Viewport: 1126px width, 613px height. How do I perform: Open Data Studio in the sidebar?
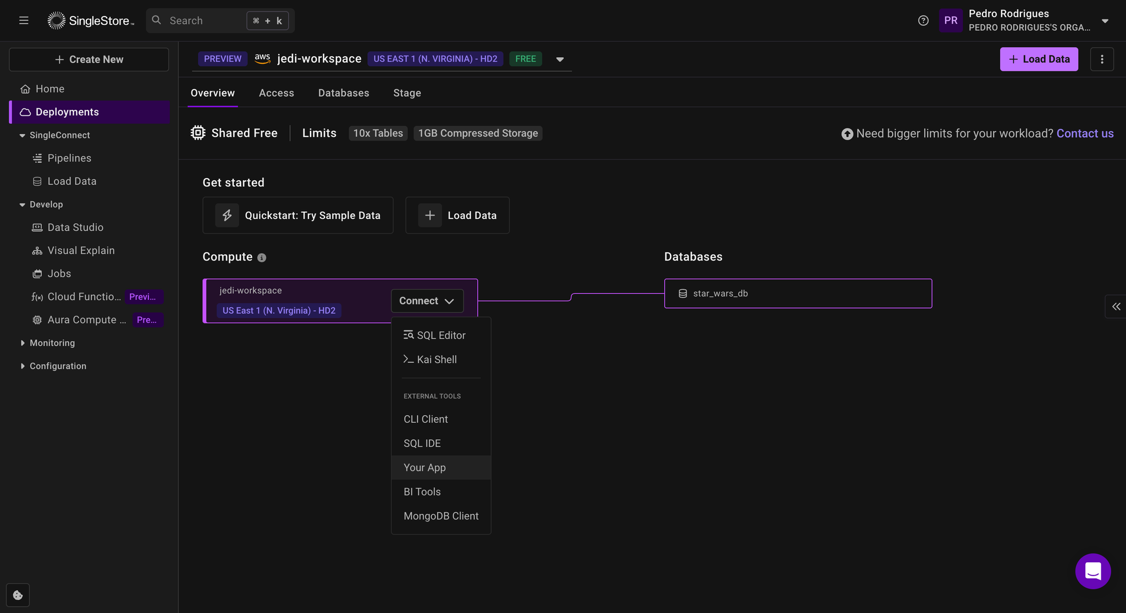[75, 227]
